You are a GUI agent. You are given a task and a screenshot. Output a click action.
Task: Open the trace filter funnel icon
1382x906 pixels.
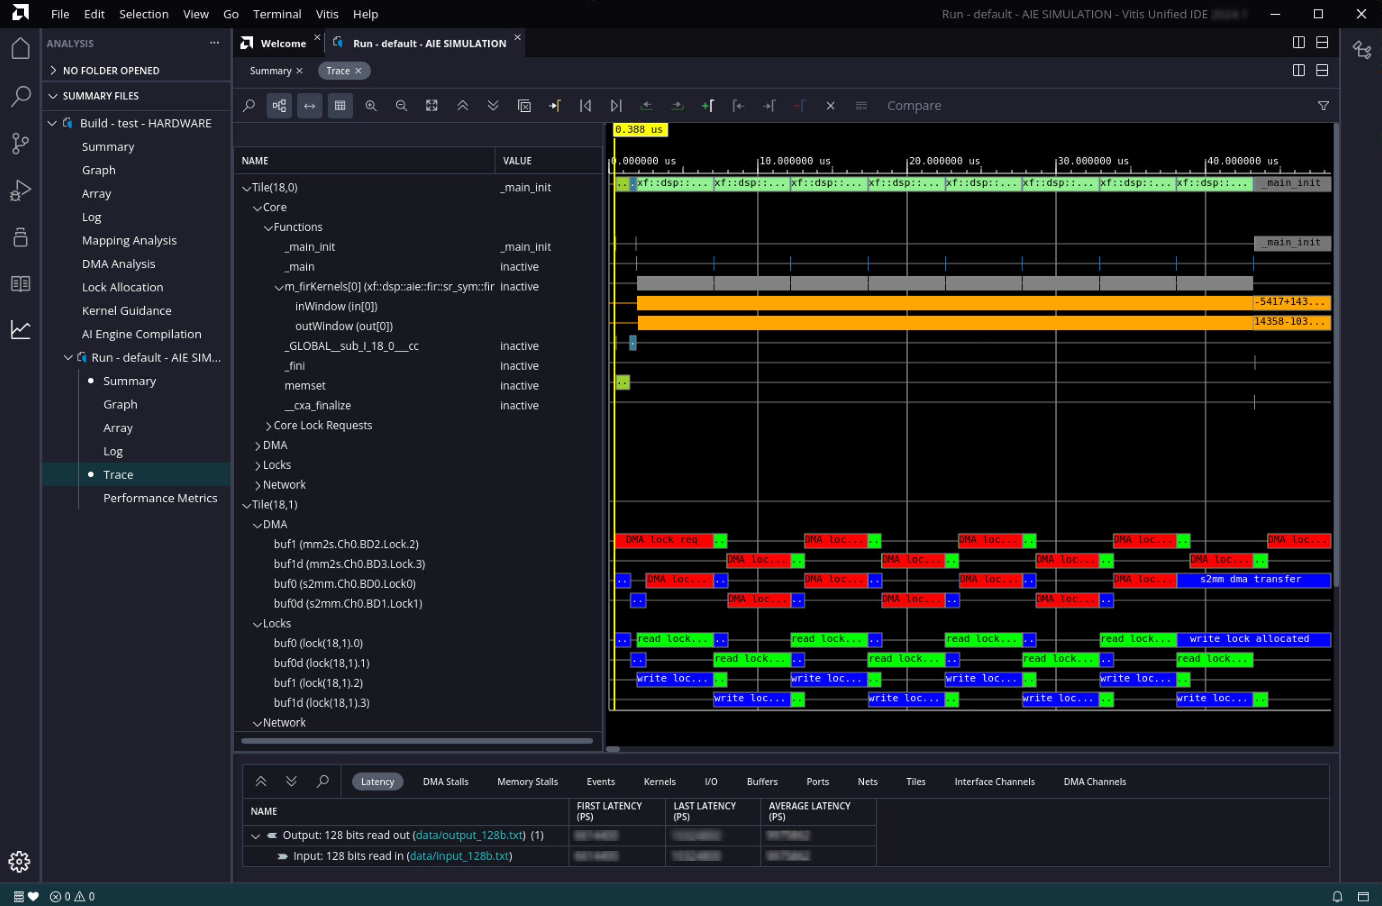(1323, 105)
